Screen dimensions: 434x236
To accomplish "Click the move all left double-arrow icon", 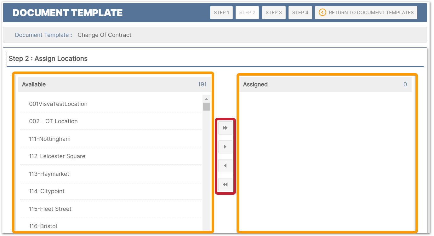I will pos(225,185).
